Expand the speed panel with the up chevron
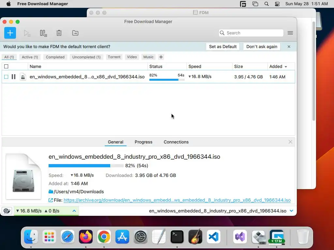 pos(74,211)
